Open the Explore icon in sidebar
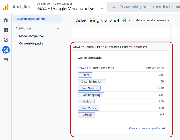The width and height of the screenshot is (180, 140). tap(6, 40)
